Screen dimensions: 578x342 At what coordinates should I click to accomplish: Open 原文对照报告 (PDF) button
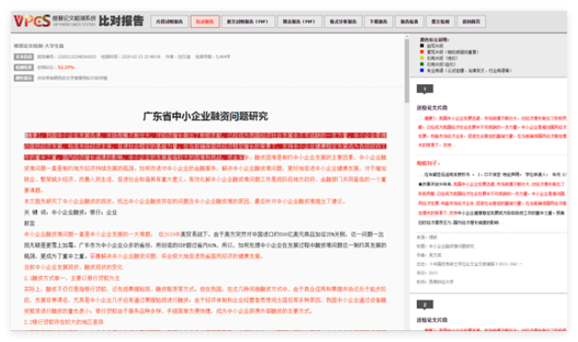248,22
